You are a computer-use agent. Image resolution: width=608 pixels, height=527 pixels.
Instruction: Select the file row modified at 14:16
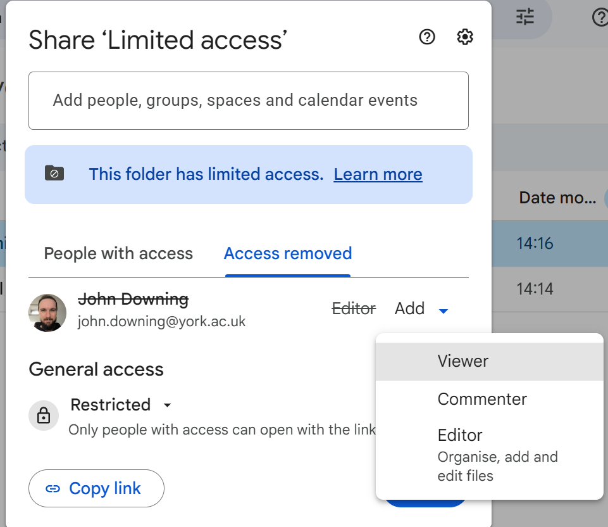pos(549,243)
